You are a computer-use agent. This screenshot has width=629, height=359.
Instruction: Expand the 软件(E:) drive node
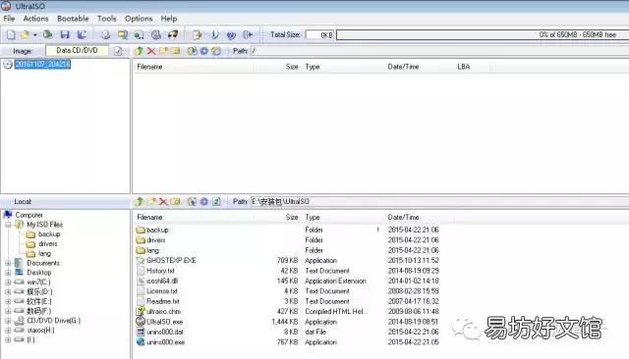pos(8,301)
